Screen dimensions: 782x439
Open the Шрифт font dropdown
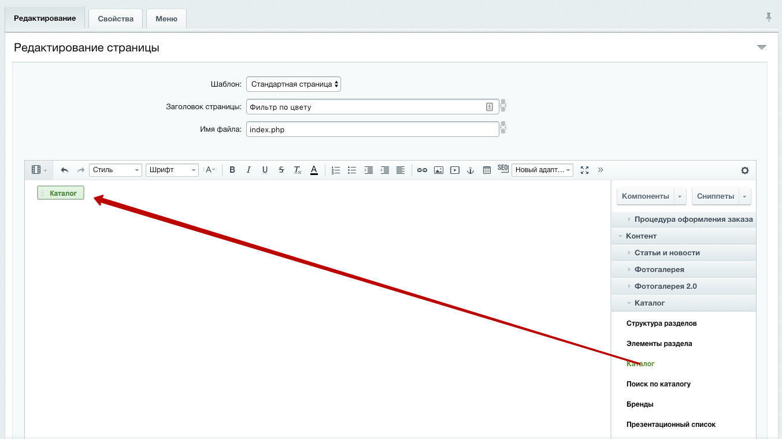172,170
